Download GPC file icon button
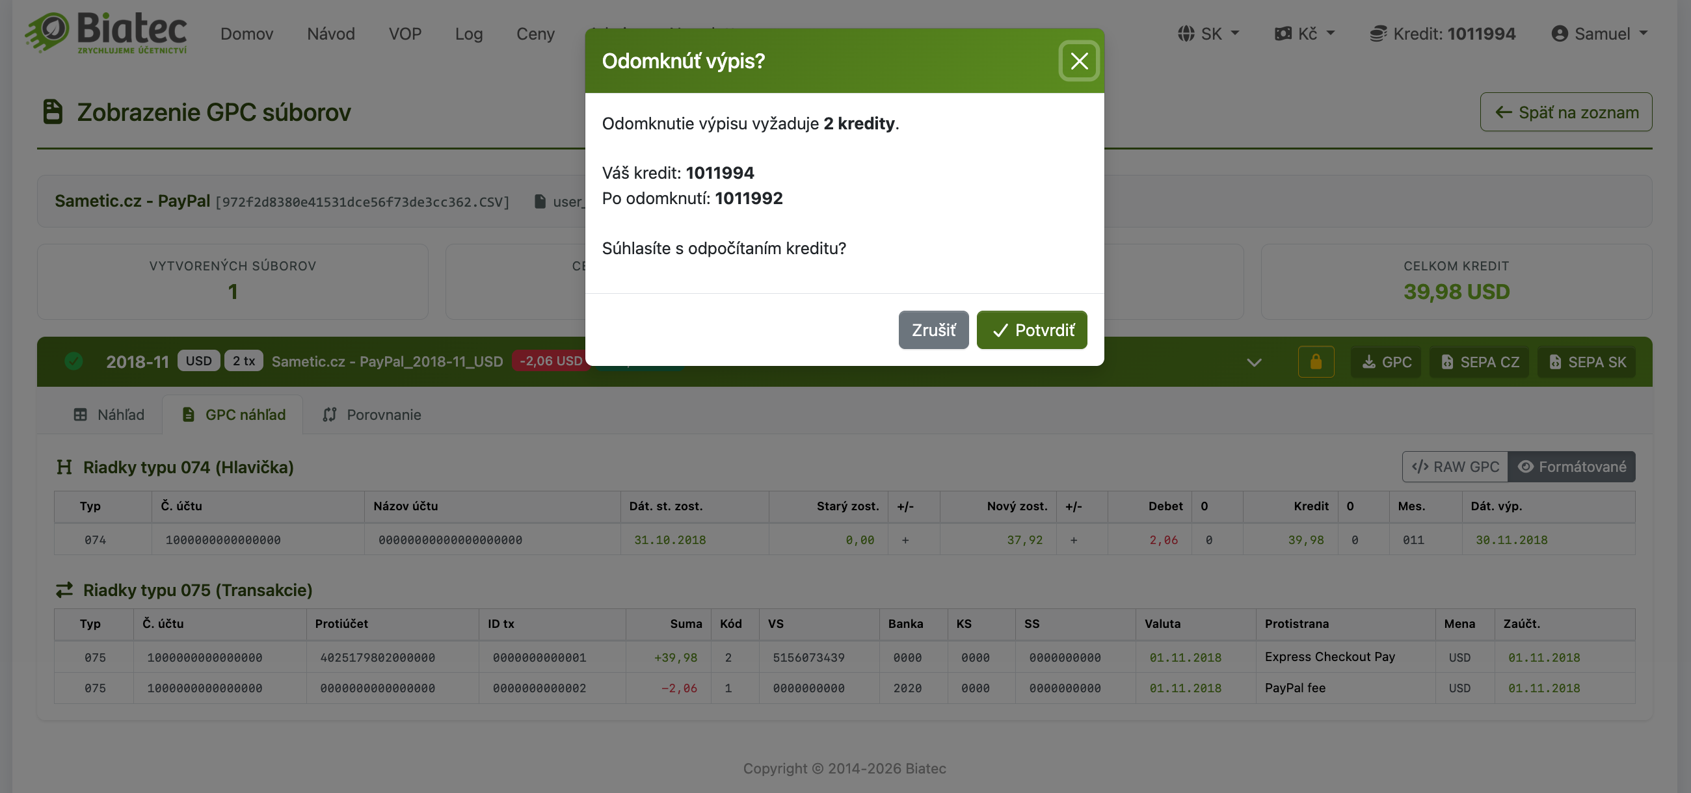The image size is (1691, 793). [x=1386, y=362]
